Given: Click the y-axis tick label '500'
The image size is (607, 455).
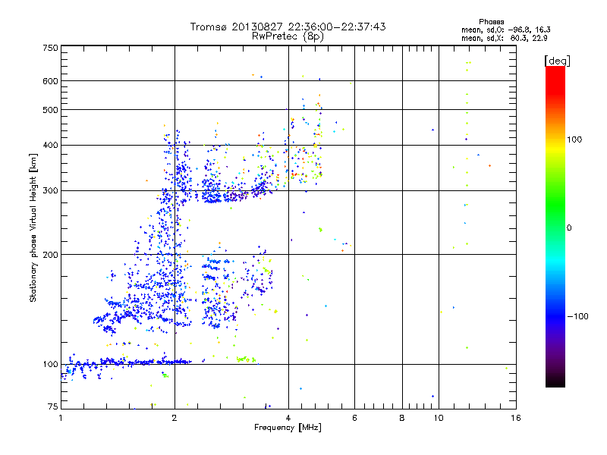Looking at the screenshot, I should tap(51, 110).
